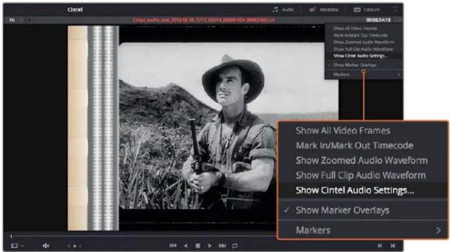This screenshot has width=450, height=252.
Task: Stop playback
Action: 198,246
